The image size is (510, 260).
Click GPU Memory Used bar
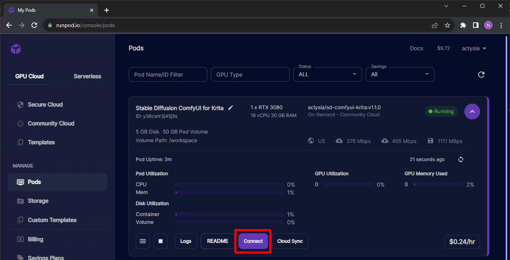tap(438, 185)
